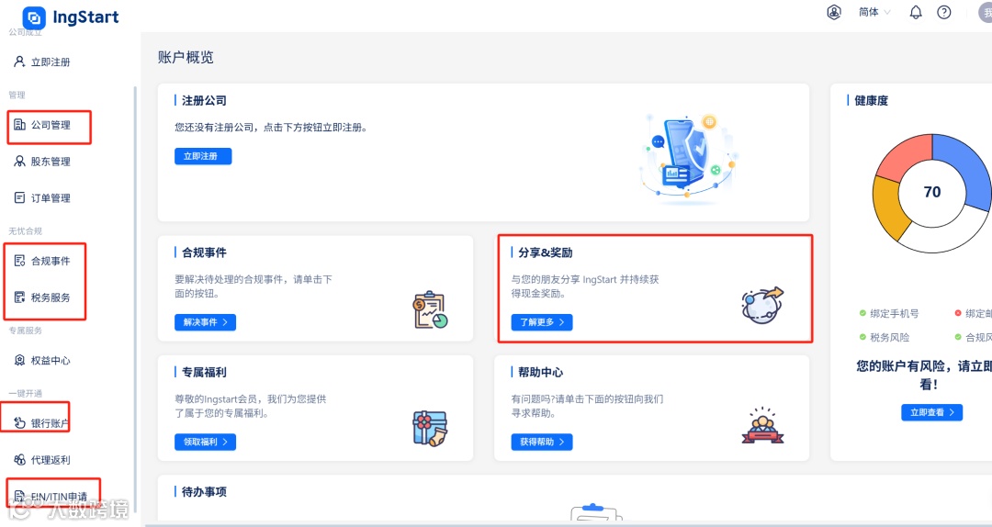992x527 pixels.
Task: Click the 分享&奖励 planet arrow illustration
Action: pyautogui.click(x=762, y=305)
